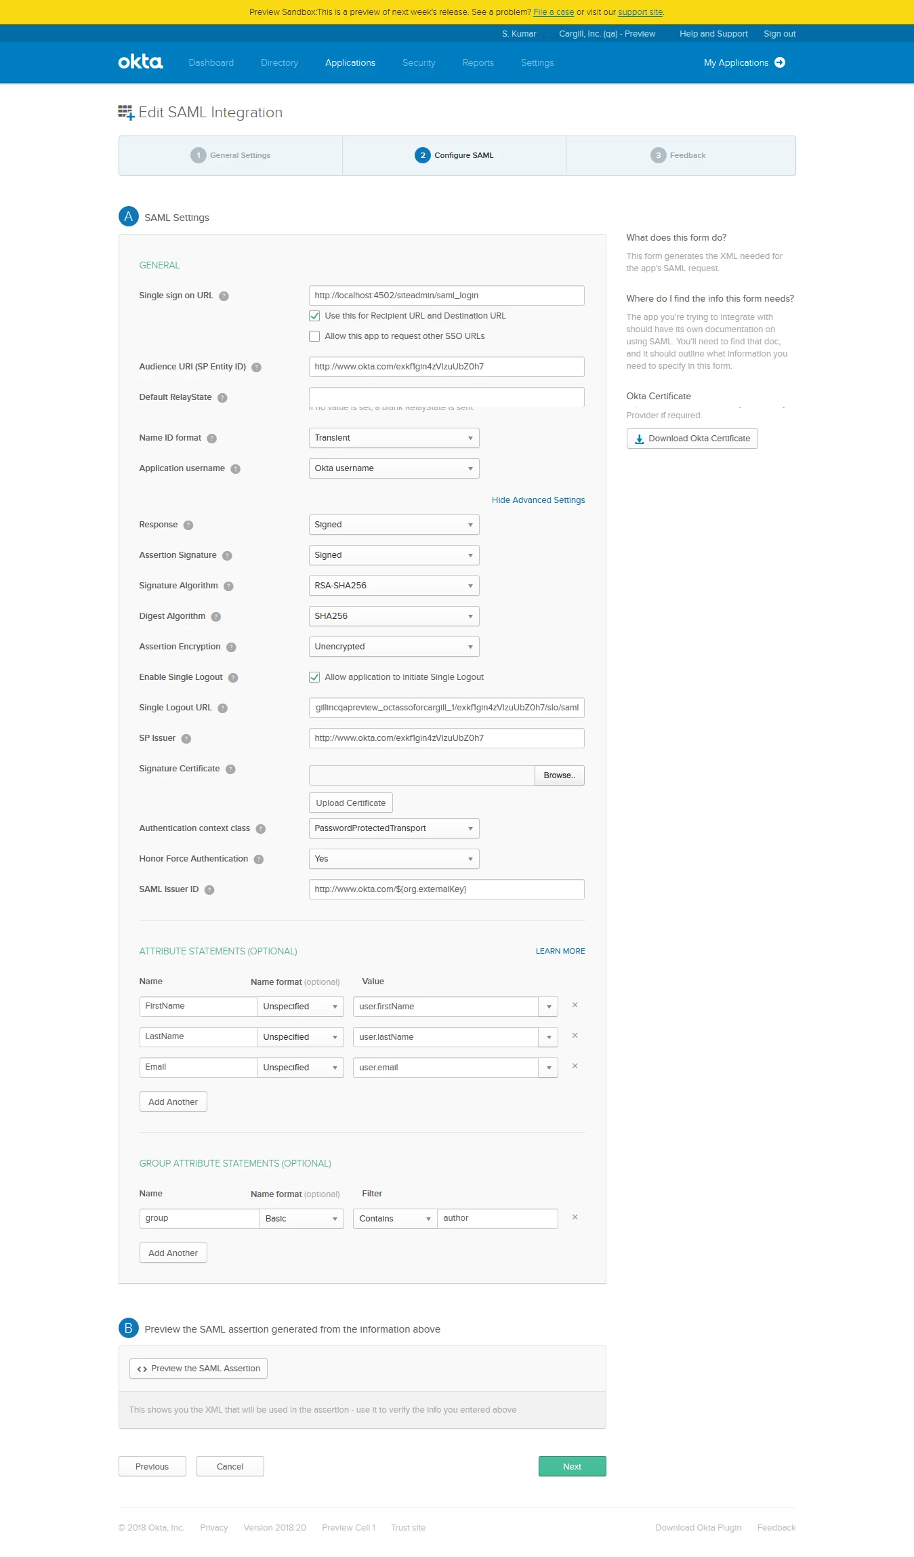Open the Reports menu
The image size is (914, 1557).
[478, 63]
